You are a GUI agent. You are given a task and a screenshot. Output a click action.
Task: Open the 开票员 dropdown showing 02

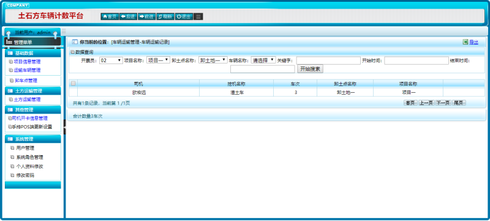point(111,60)
